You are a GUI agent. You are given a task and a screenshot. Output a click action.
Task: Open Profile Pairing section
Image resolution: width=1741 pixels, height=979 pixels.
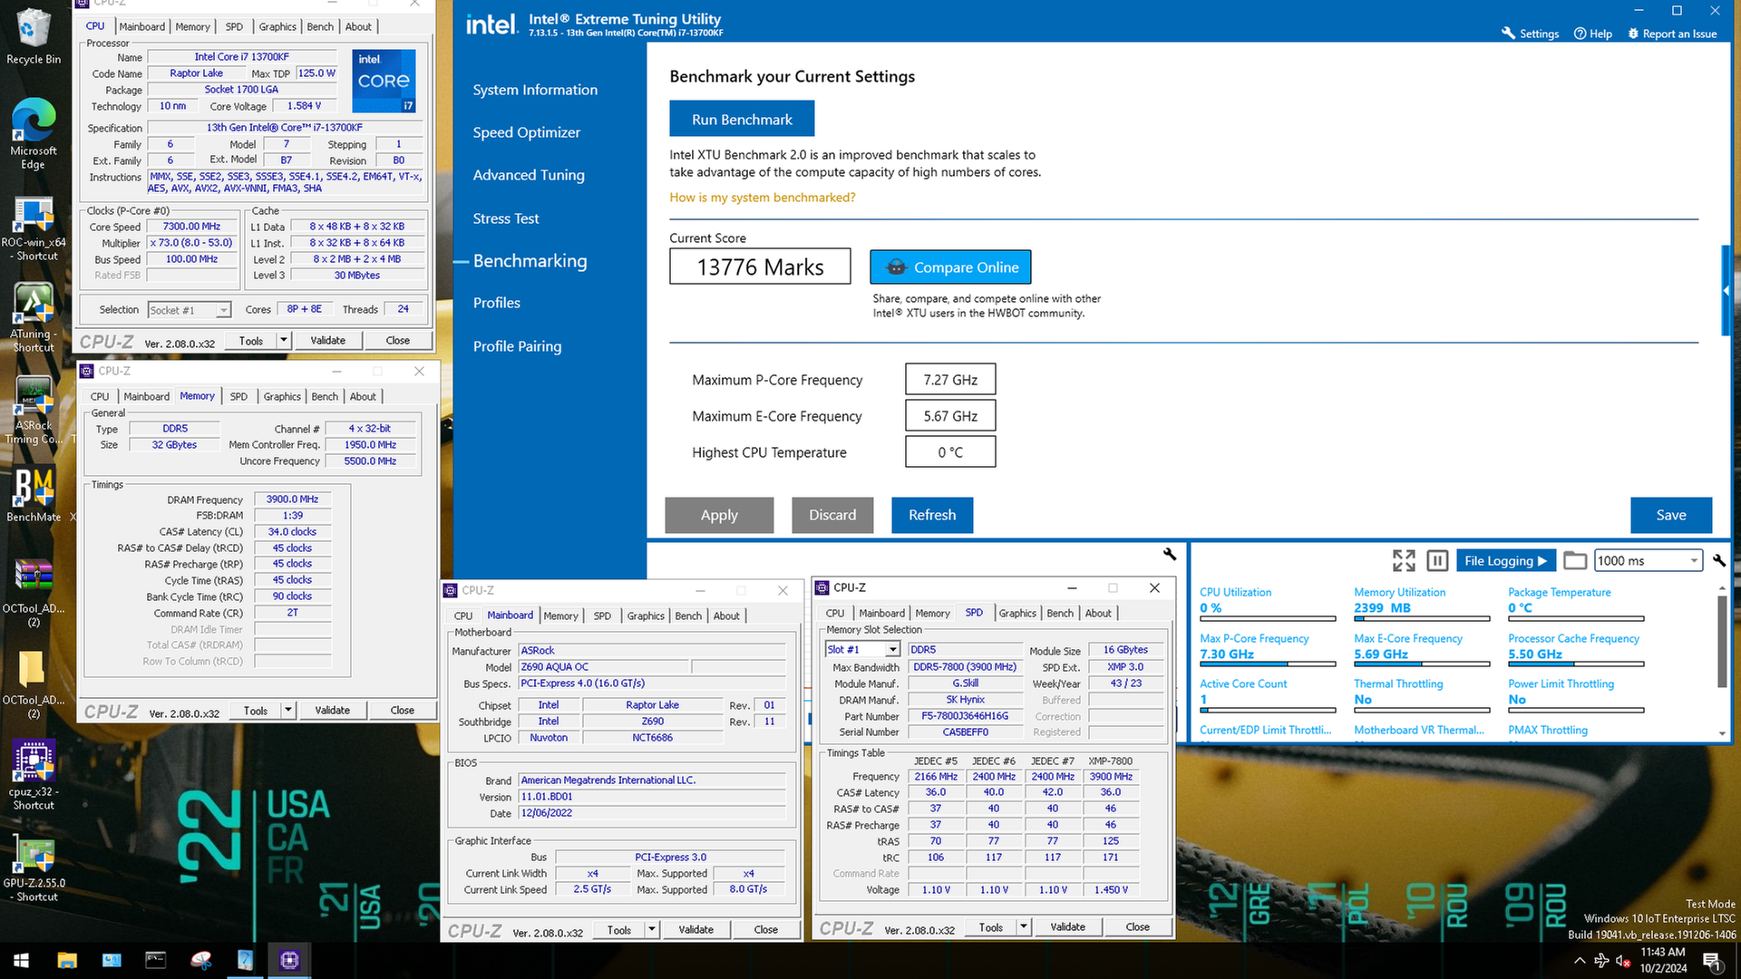coord(517,346)
